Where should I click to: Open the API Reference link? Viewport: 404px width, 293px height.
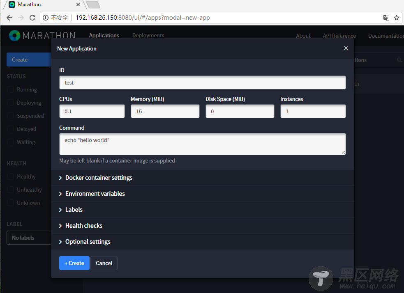click(x=339, y=36)
